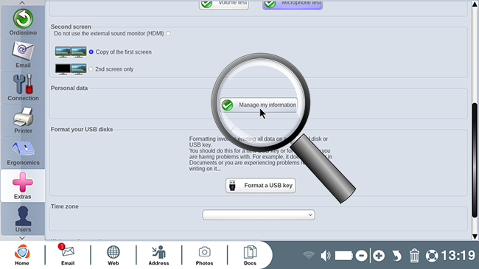The image size is (479, 269).
Task: Open the Photos app
Action: (x=204, y=255)
